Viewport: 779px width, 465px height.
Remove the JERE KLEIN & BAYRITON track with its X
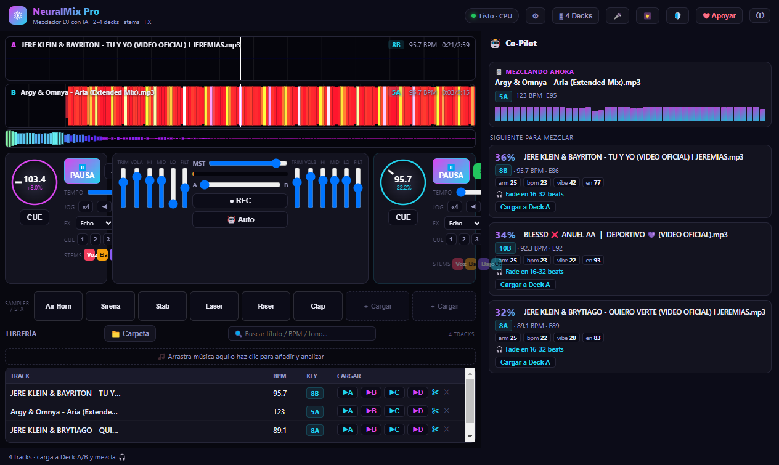click(x=447, y=392)
